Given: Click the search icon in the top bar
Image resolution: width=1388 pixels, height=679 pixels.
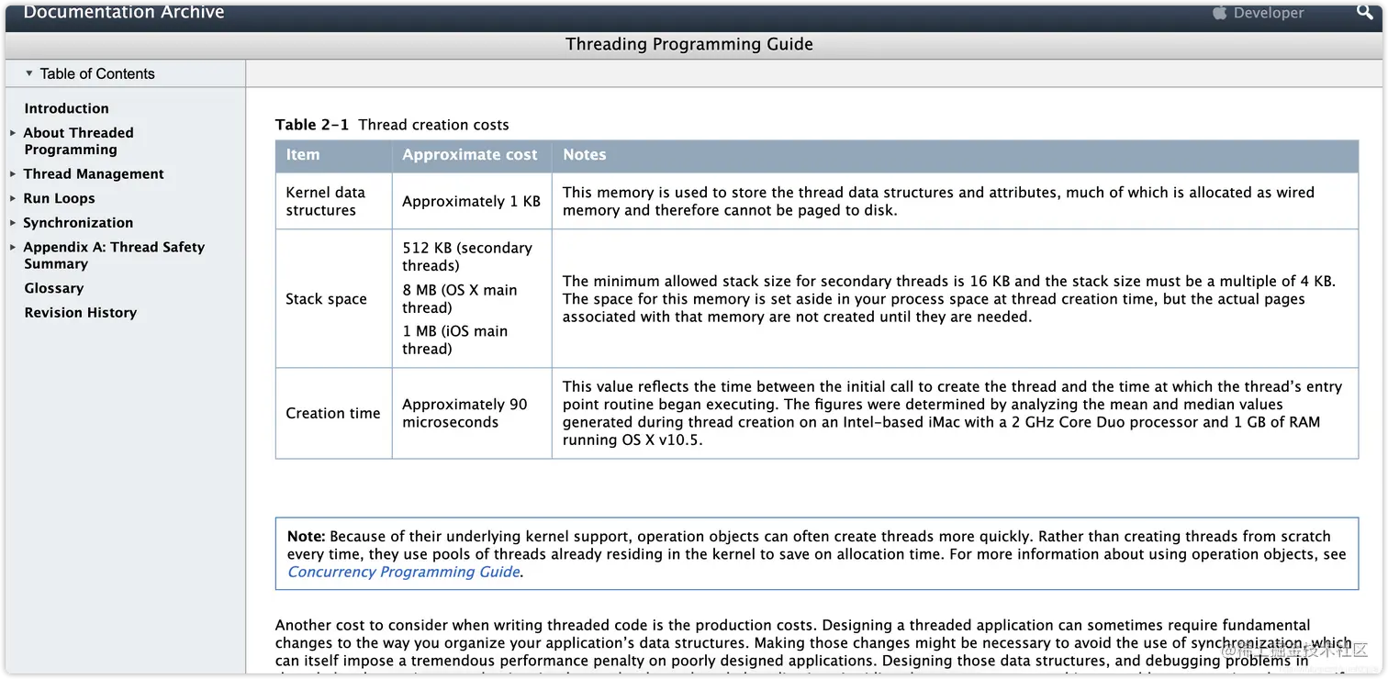Looking at the screenshot, I should point(1364,12).
